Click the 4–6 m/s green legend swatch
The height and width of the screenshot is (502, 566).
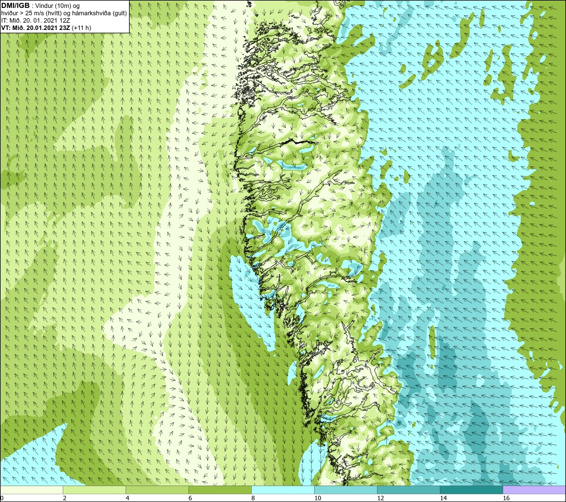[157, 490]
